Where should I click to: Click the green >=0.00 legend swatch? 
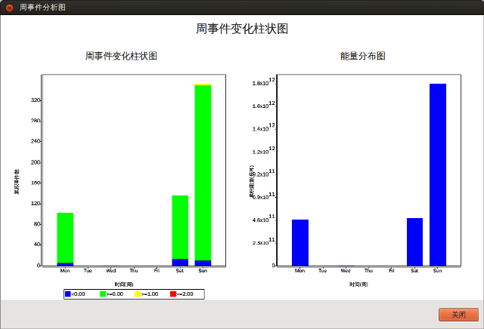[x=103, y=294]
